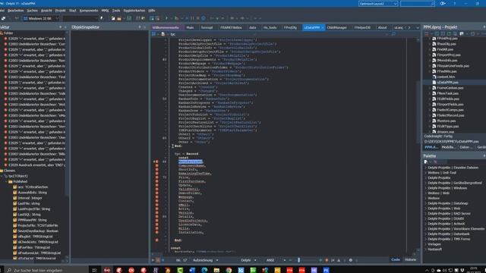Viewport: 486px width, 273px height.
Task: Switch to the Main editor tab
Action: click(x=190, y=27)
